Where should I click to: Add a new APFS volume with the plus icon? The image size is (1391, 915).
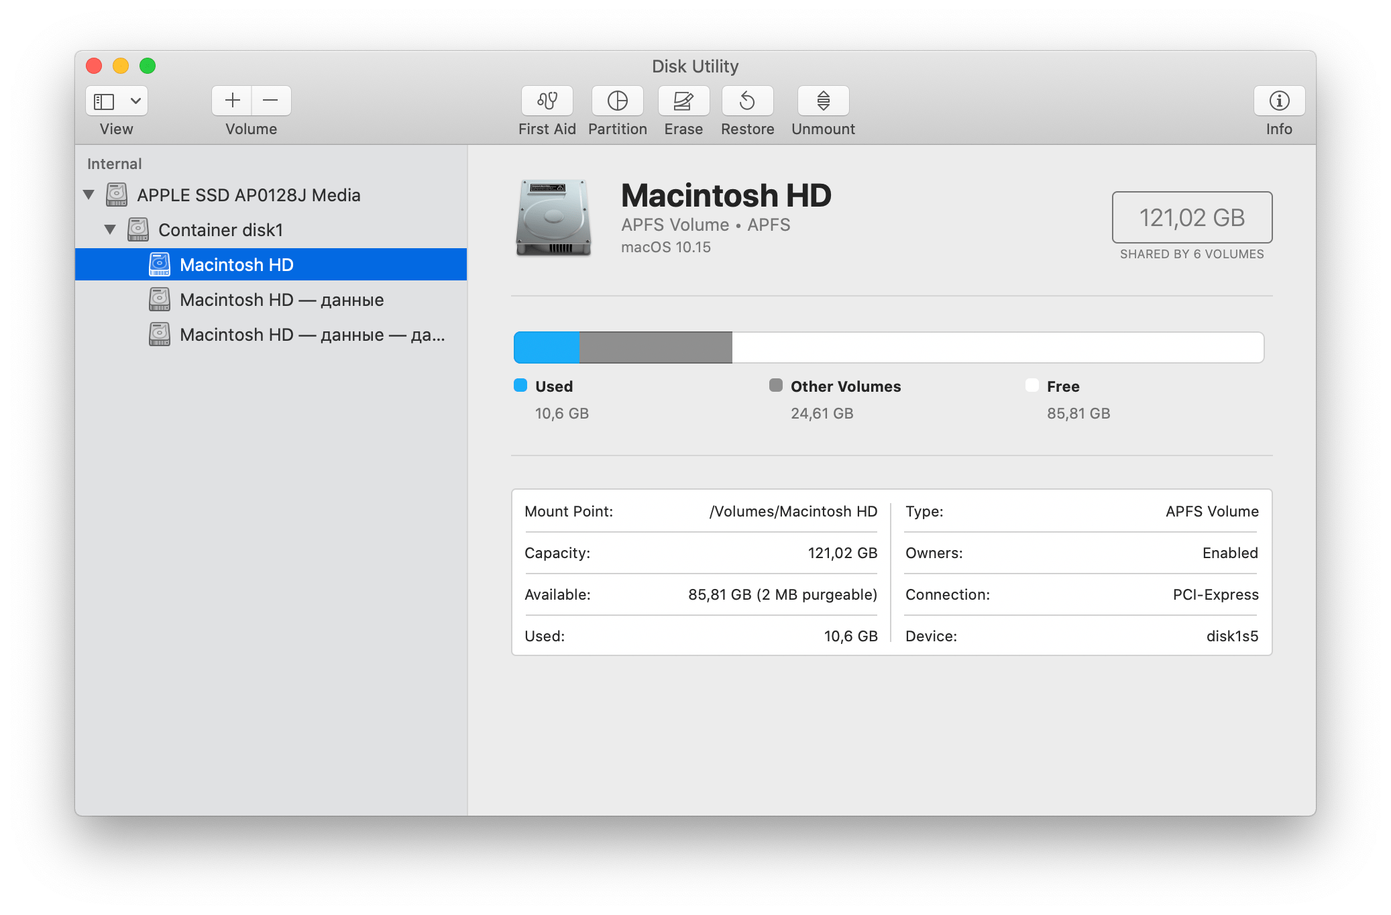click(x=231, y=100)
